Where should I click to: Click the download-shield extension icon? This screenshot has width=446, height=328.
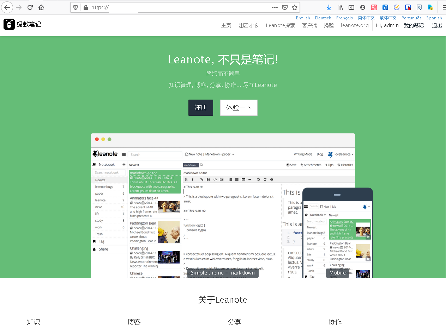click(x=419, y=7)
